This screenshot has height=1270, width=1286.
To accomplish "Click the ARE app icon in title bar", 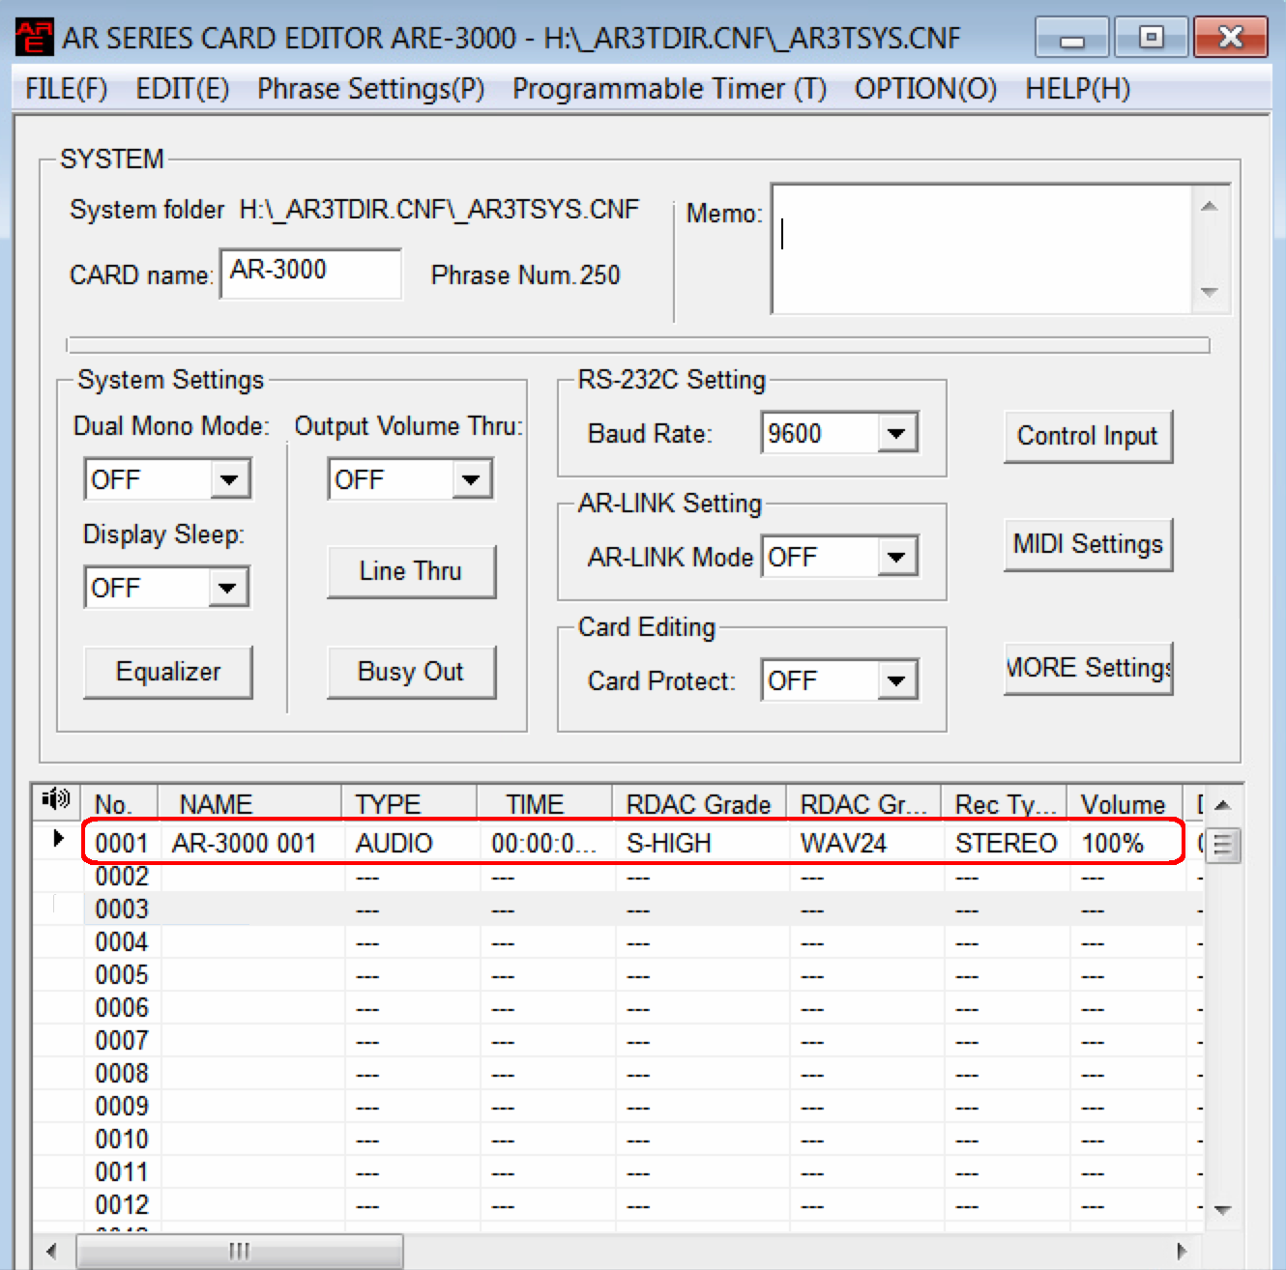I will point(35,38).
